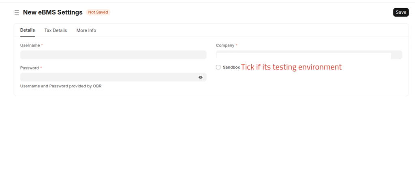Enable the Sandbox checkbox

[218, 67]
